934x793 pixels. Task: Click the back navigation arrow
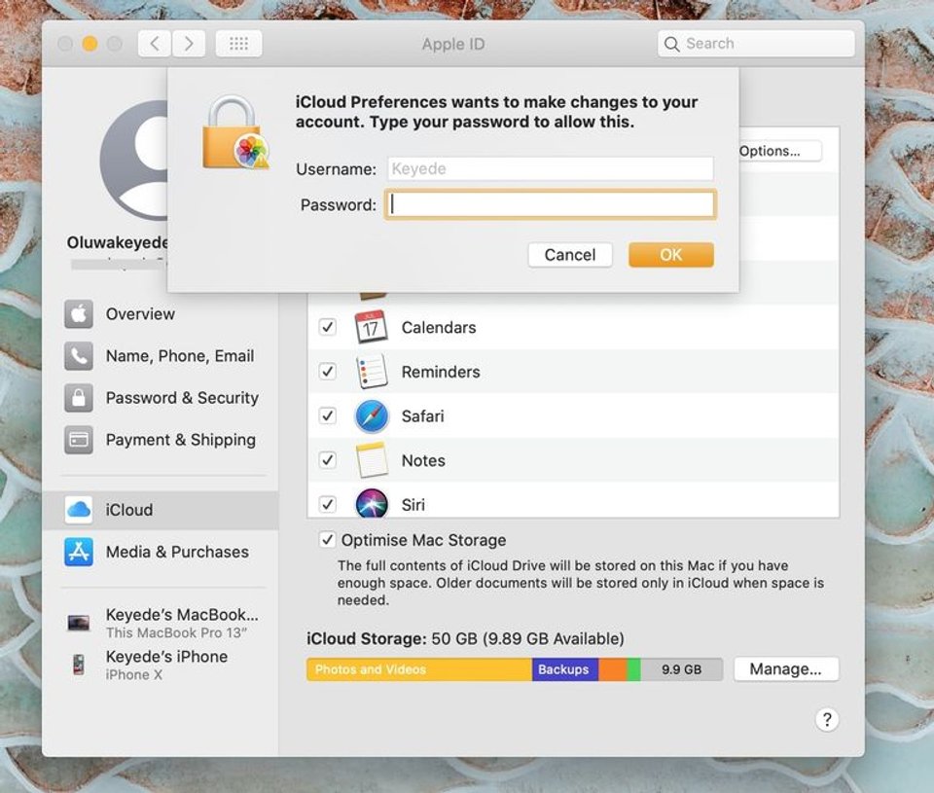pyautogui.click(x=155, y=44)
